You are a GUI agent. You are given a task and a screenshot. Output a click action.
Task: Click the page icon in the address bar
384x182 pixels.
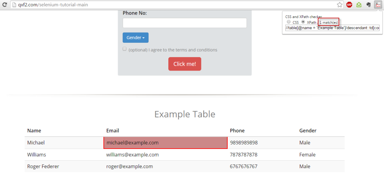pyautogui.click(x=13, y=5)
